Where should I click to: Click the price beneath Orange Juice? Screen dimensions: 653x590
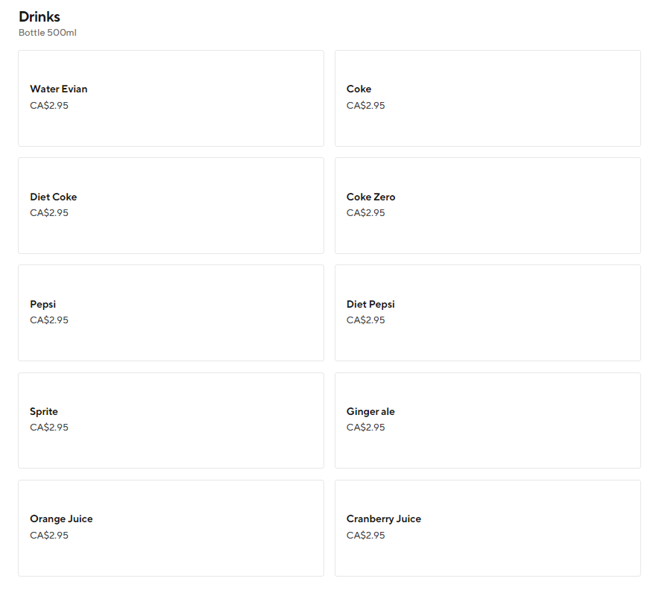[49, 536]
